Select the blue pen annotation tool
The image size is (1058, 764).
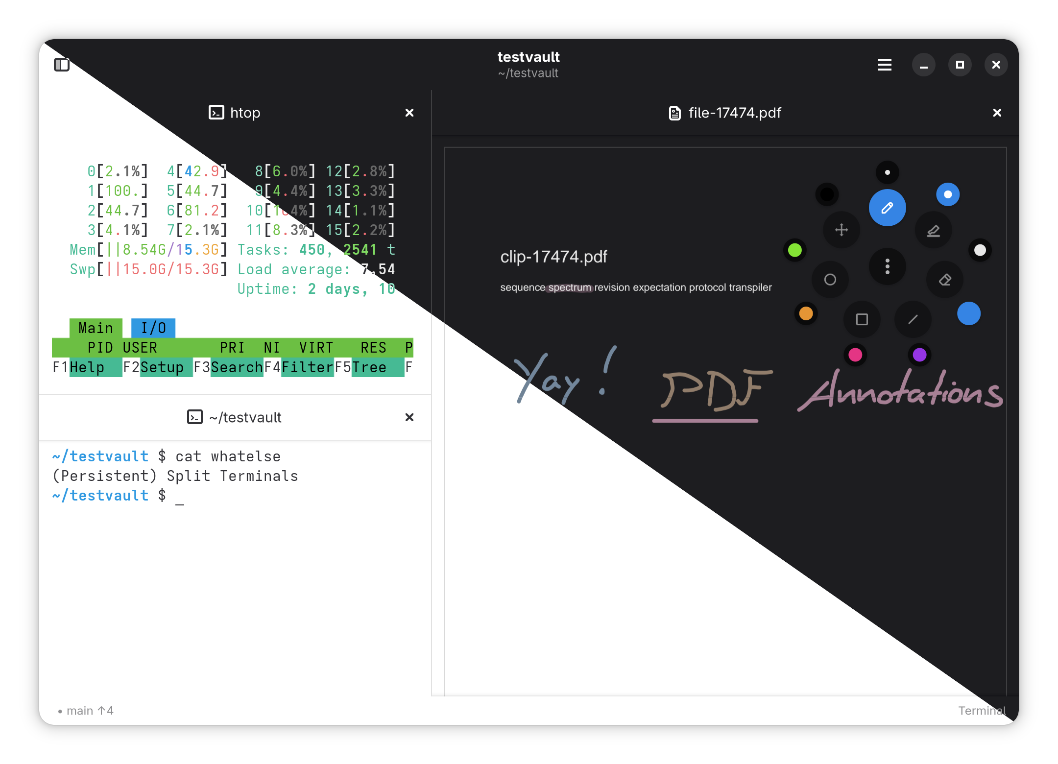(x=887, y=208)
